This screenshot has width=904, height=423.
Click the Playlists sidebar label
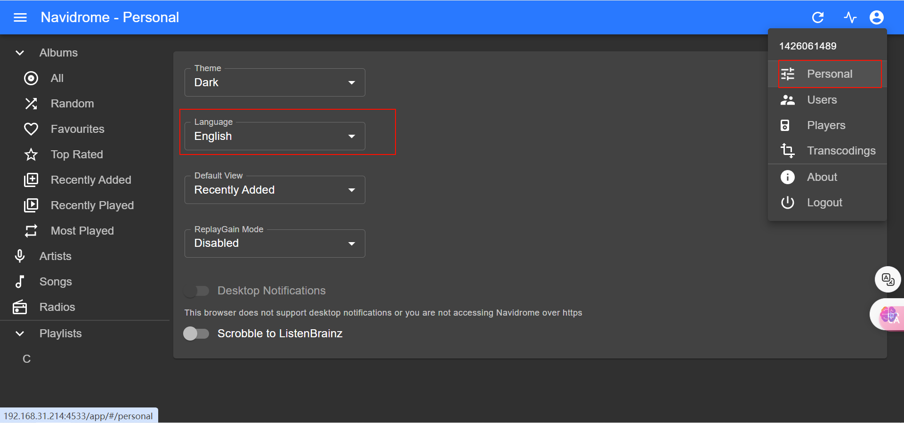click(60, 334)
